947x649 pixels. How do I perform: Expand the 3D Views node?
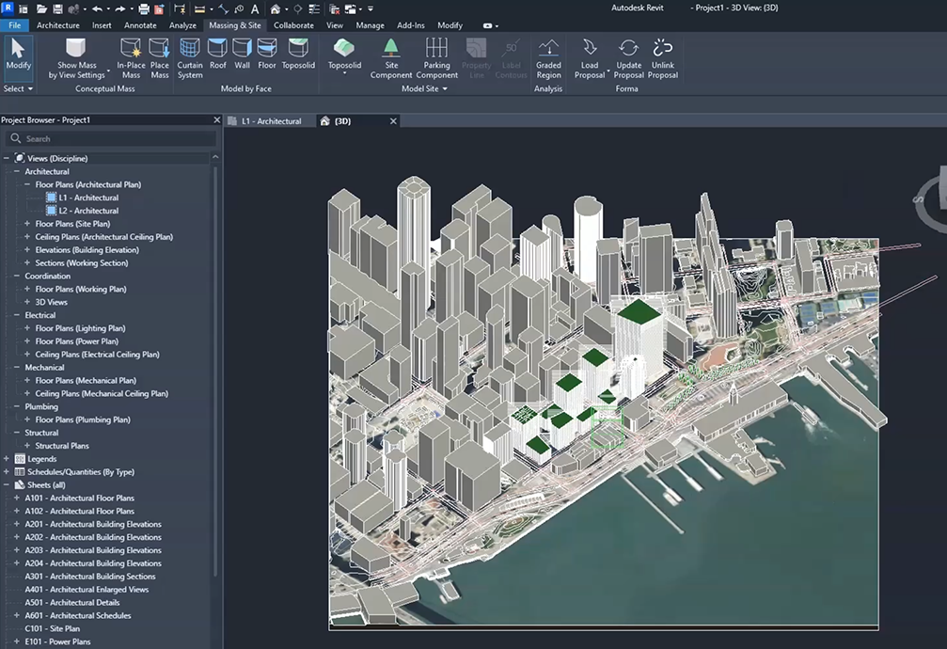[27, 302]
